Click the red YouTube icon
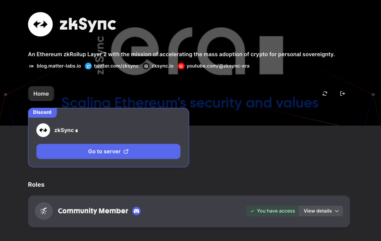The width and height of the screenshot is (381, 241). coord(181,66)
